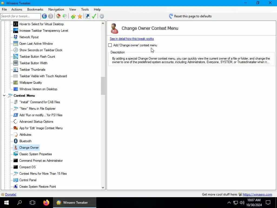The width and height of the screenshot is (277, 208).
Task: Open the Bookmarks menu
Action: tap(35, 9)
